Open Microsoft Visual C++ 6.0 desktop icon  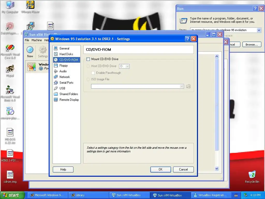[10, 52]
